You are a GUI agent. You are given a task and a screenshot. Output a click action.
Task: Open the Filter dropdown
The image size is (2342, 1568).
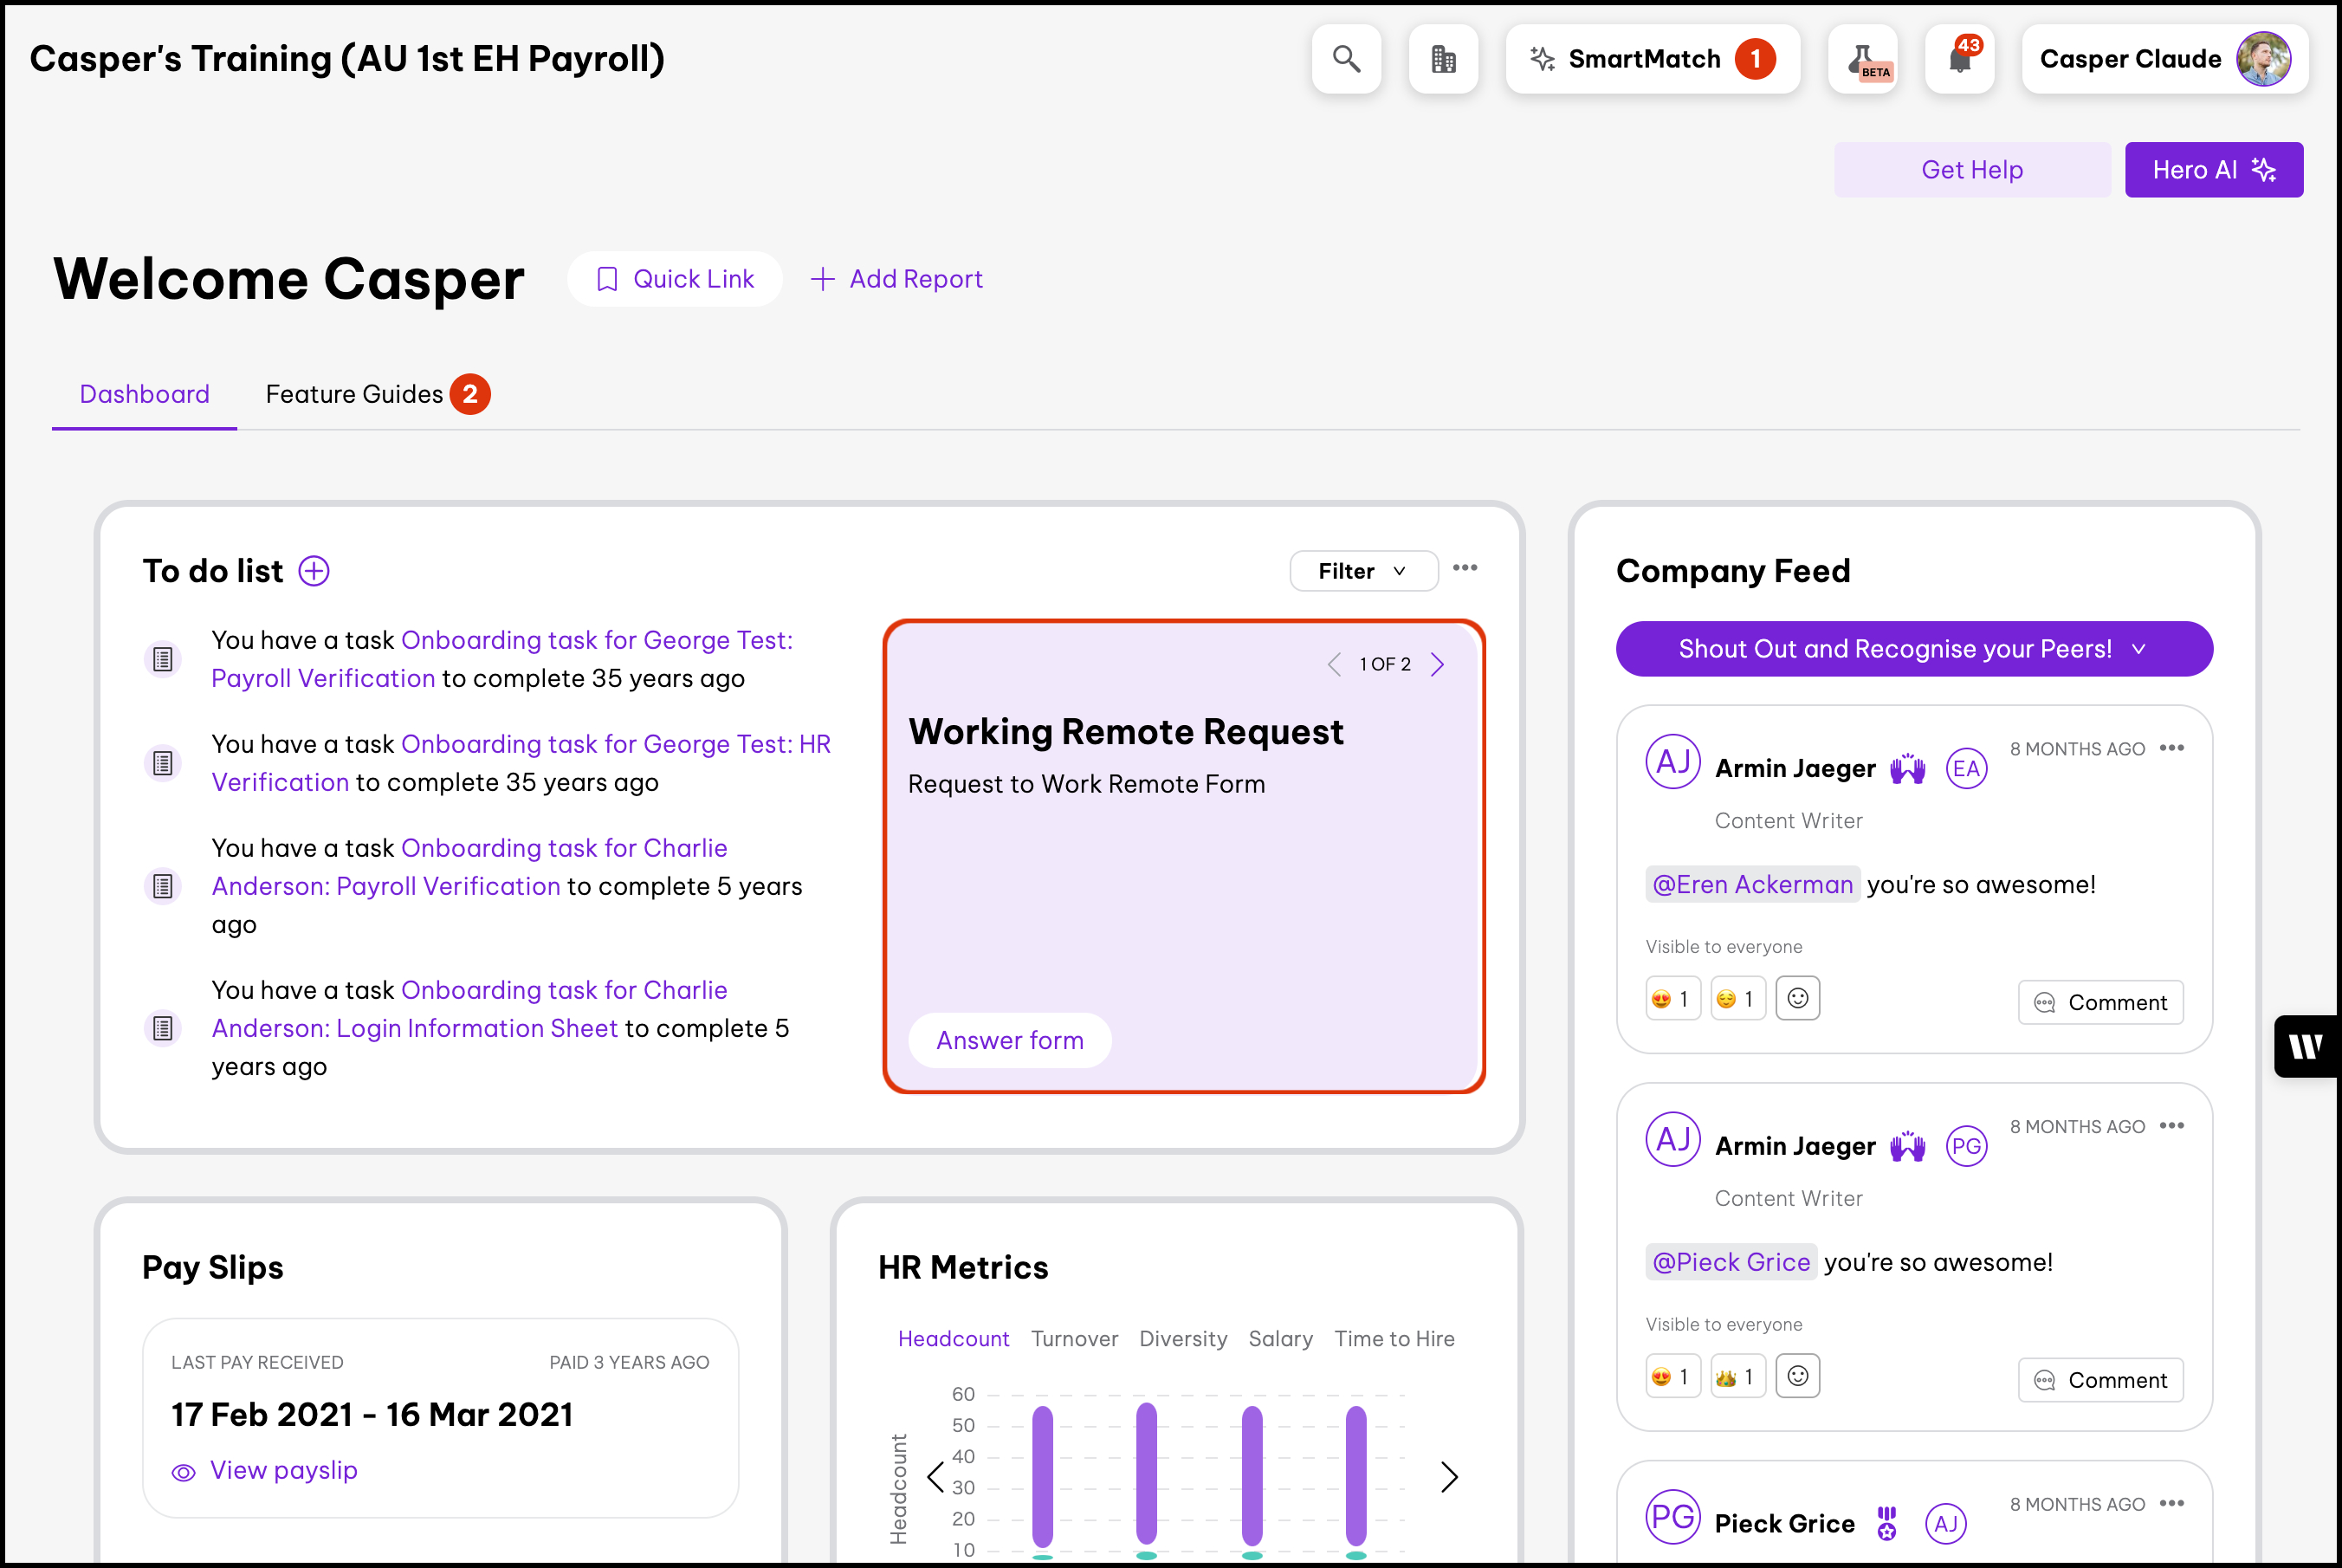[1362, 571]
